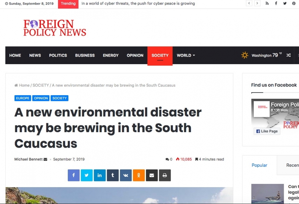Share the article via Twitter

(86, 175)
